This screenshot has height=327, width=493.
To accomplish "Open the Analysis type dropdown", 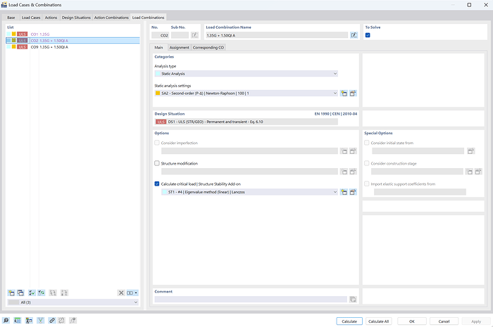I will click(x=246, y=73).
